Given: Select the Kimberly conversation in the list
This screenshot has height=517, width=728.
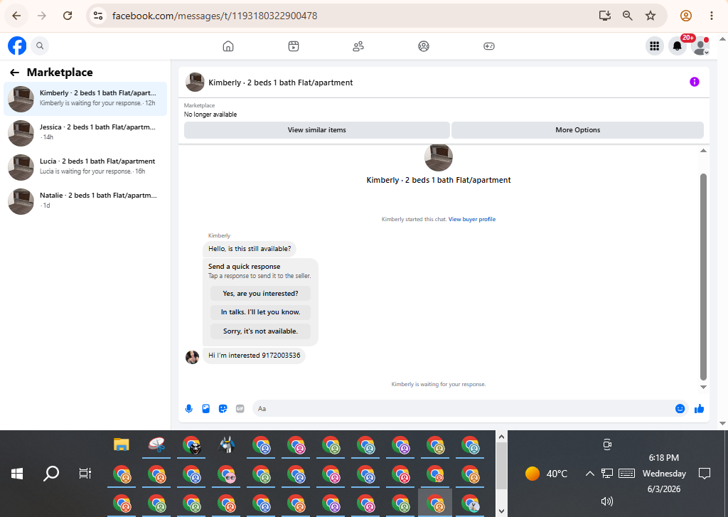Looking at the screenshot, I should 85,99.
